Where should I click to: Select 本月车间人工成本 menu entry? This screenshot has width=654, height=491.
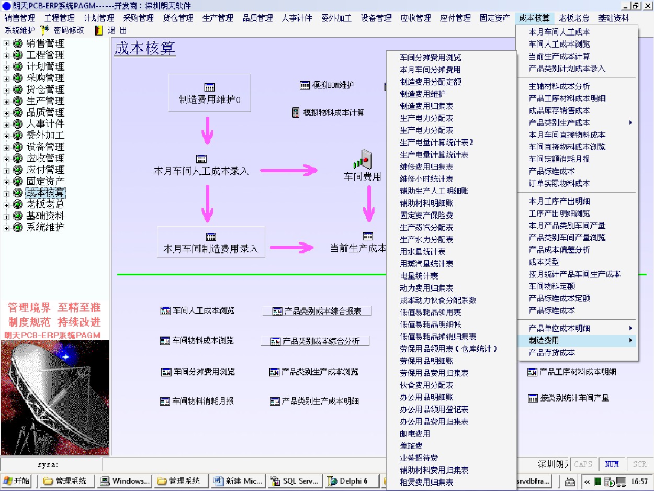[x=576, y=32]
